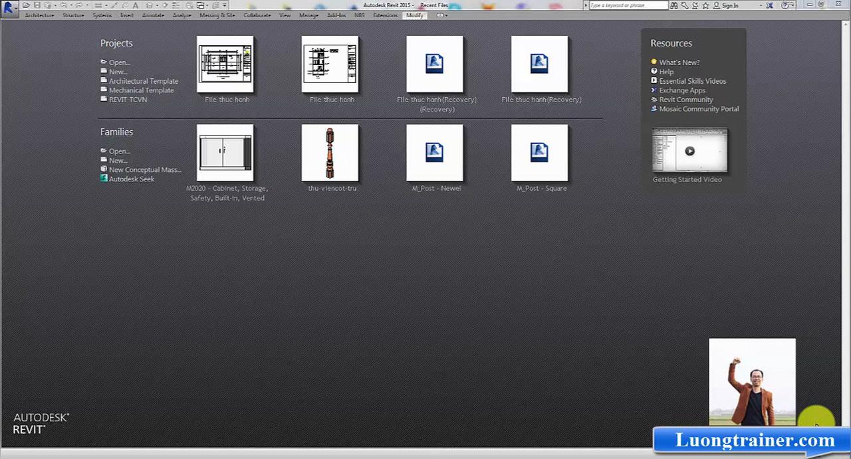Open the Collaborate ribbon tab
This screenshot has height=459, width=851.
257,15
